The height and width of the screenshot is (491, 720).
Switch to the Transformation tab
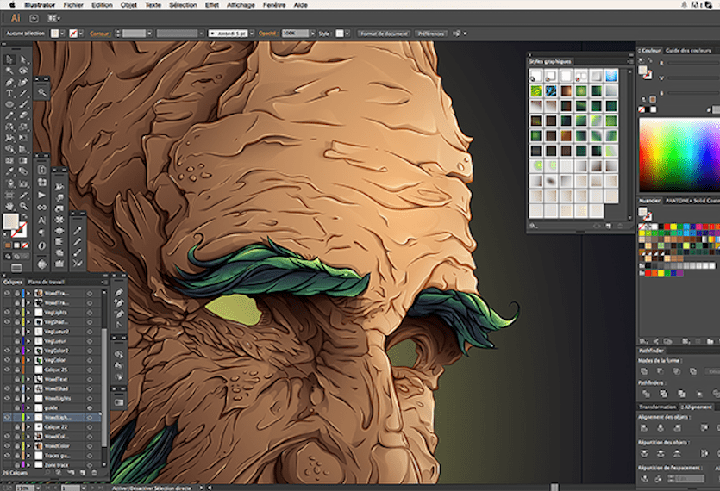658,407
